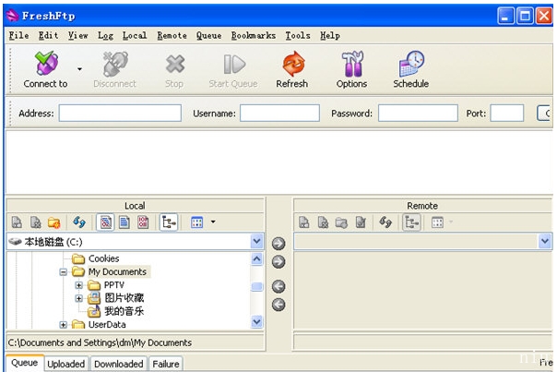Click the Remote file checkmark properties icon

361,222
